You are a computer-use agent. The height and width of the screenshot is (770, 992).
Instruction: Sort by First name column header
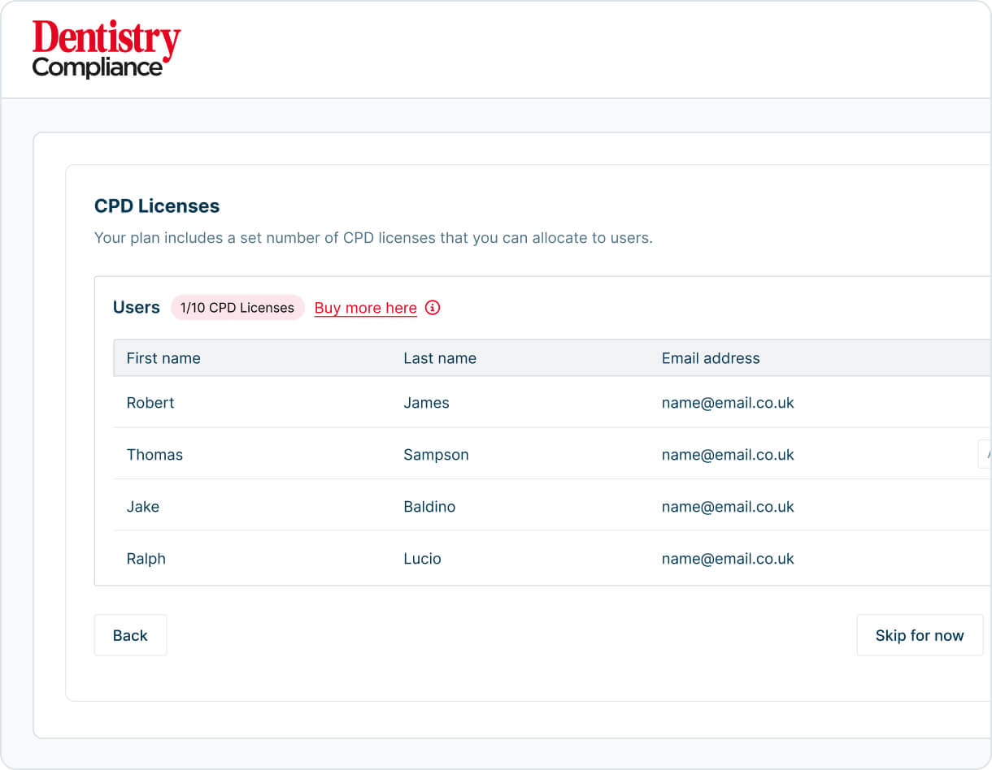[163, 358]
